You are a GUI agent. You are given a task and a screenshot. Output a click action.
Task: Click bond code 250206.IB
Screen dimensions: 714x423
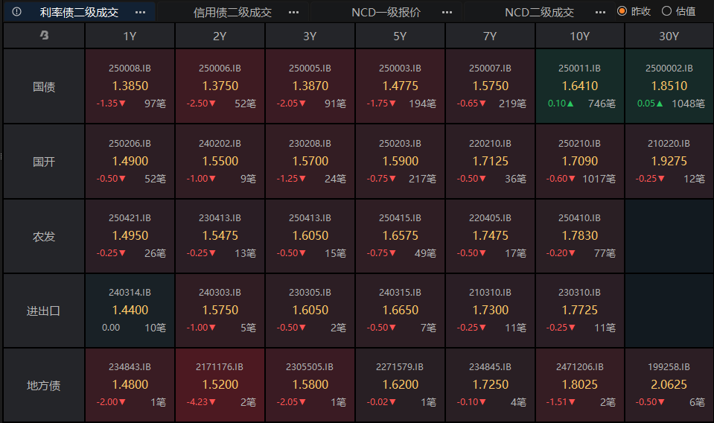click(130, 144)
